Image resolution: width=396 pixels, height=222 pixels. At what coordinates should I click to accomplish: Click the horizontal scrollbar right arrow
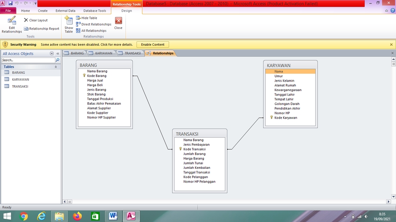tap(389, 201)
